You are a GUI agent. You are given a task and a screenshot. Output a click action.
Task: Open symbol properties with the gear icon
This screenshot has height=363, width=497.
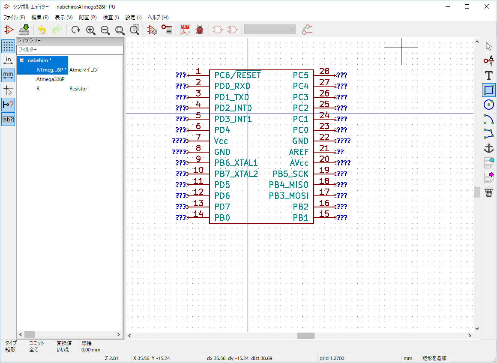click(x=152, y=30)
